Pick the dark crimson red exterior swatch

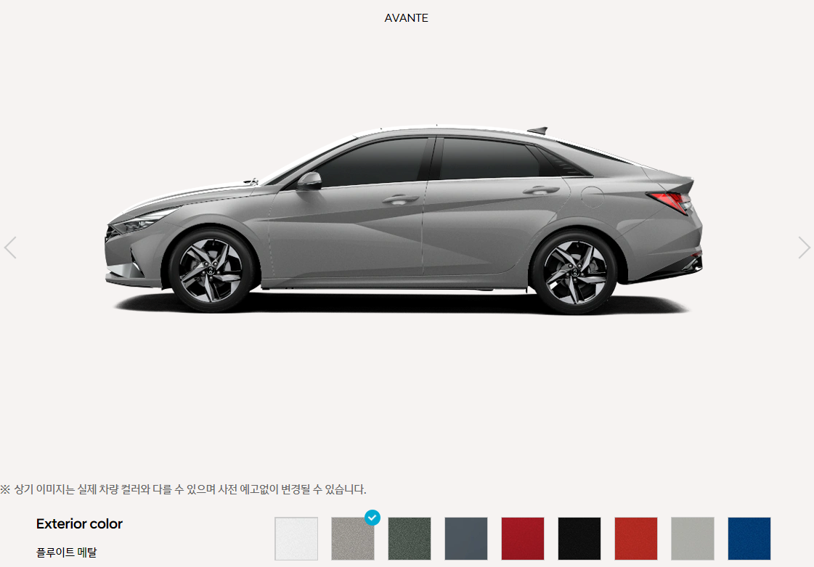(x=523, y=539)
